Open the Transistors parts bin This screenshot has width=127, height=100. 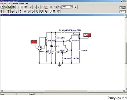(x=20, y=11)
